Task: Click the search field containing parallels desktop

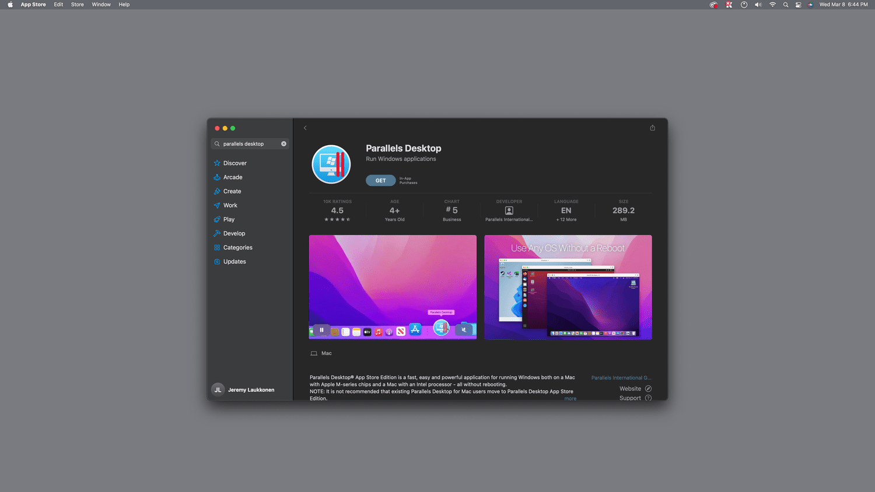Action: [249, 143]
